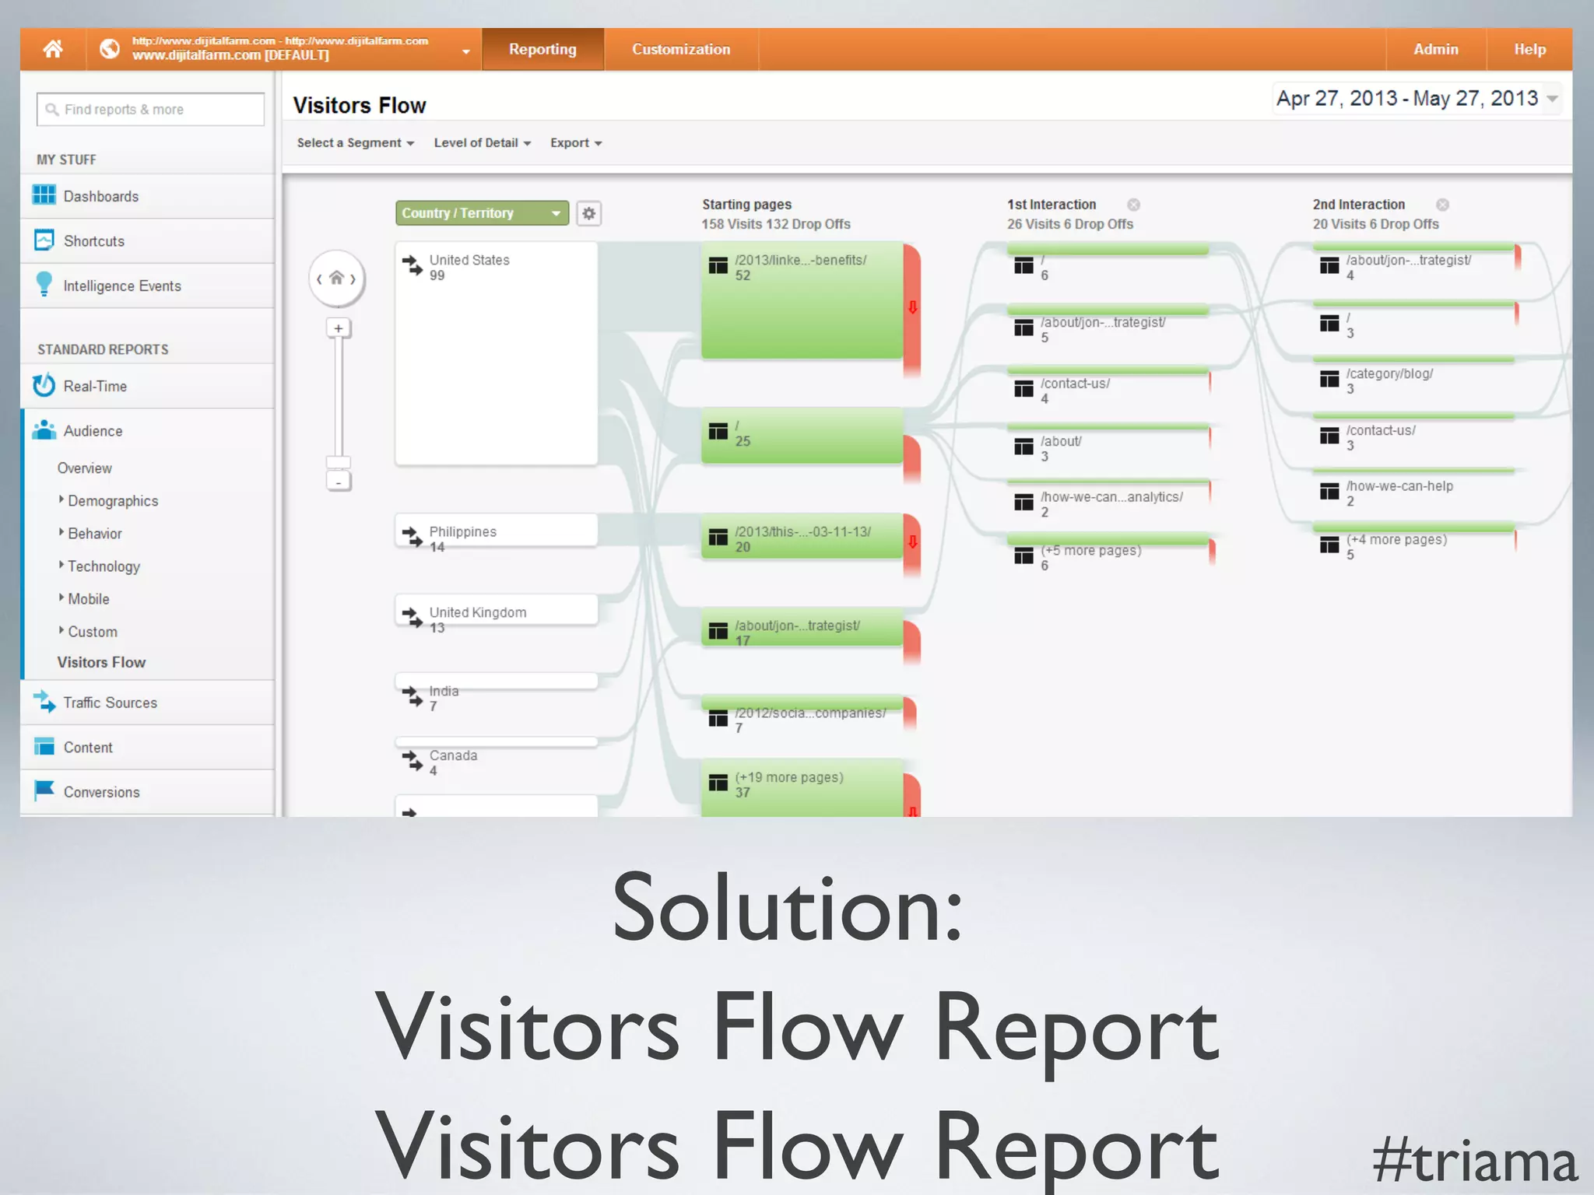
Task: Open the date range picker
Action: coord(1417,99)
